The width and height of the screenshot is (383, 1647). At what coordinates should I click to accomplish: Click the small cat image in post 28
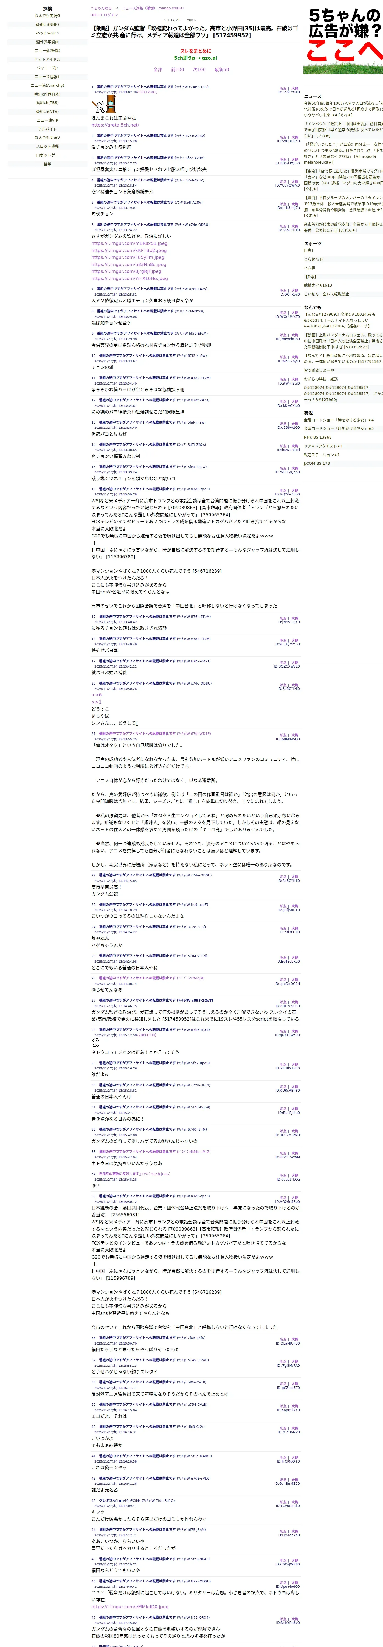[96, 1042]
